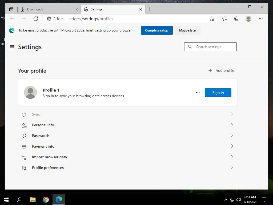Refresh the settings page
Viewport: 273px width, 205px height.
click(x=36, y=19)
